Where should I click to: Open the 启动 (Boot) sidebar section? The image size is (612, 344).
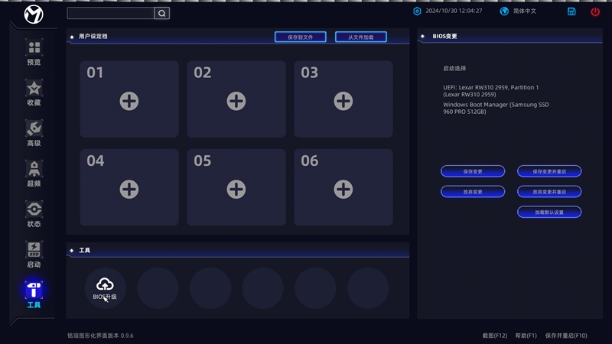34,255
